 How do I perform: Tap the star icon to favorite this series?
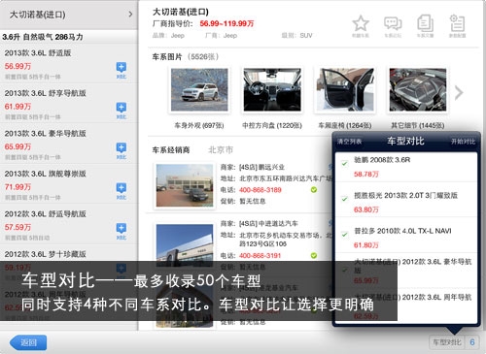[x=361, y=23]
